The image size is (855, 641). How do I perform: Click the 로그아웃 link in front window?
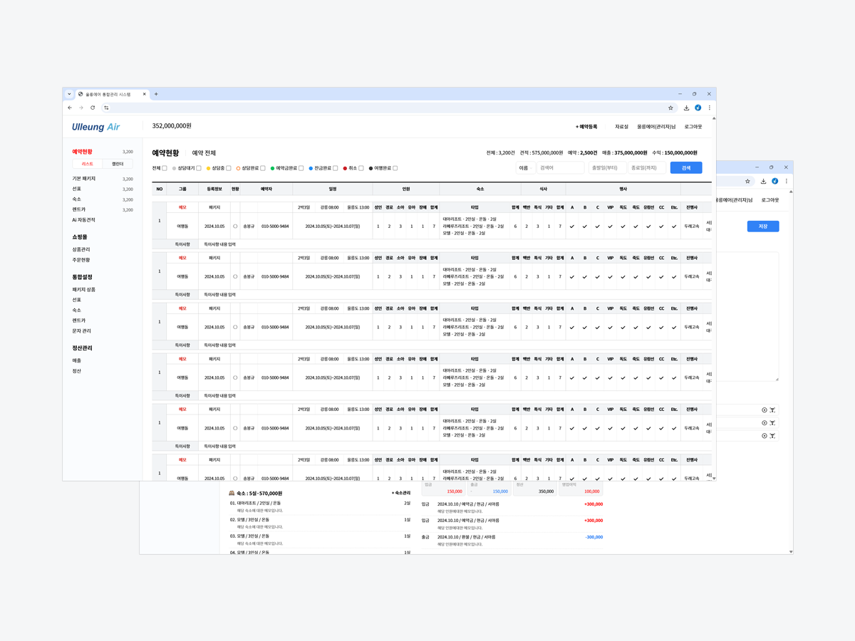[693, 127]
